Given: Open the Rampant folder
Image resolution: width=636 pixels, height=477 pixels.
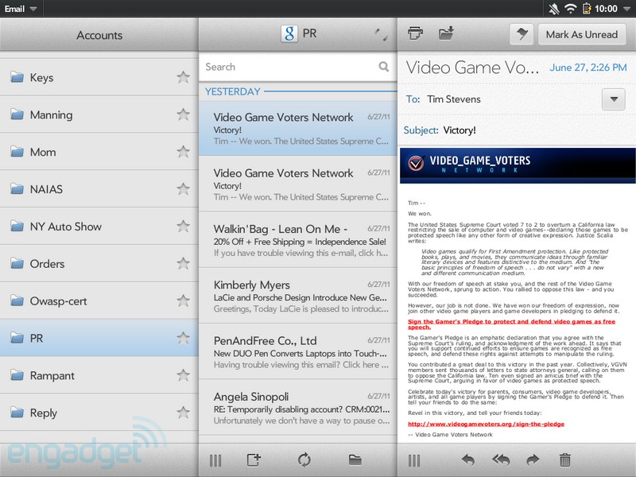Looking at the screenshot, I should pos(99,375).
